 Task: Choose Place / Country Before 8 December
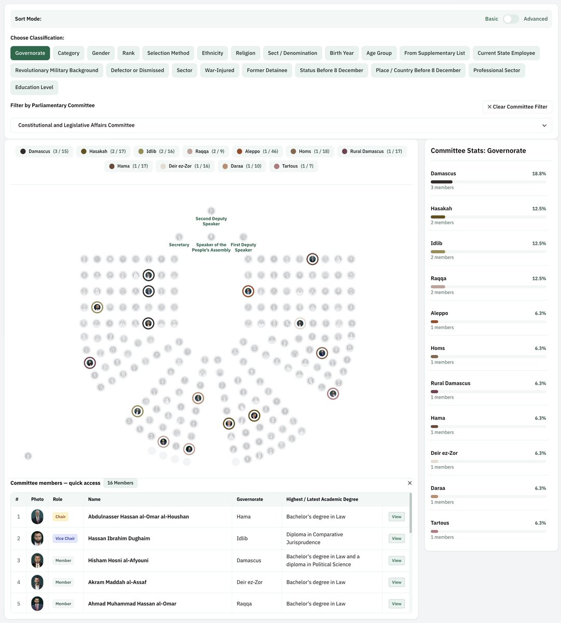[x=418, y=70]
